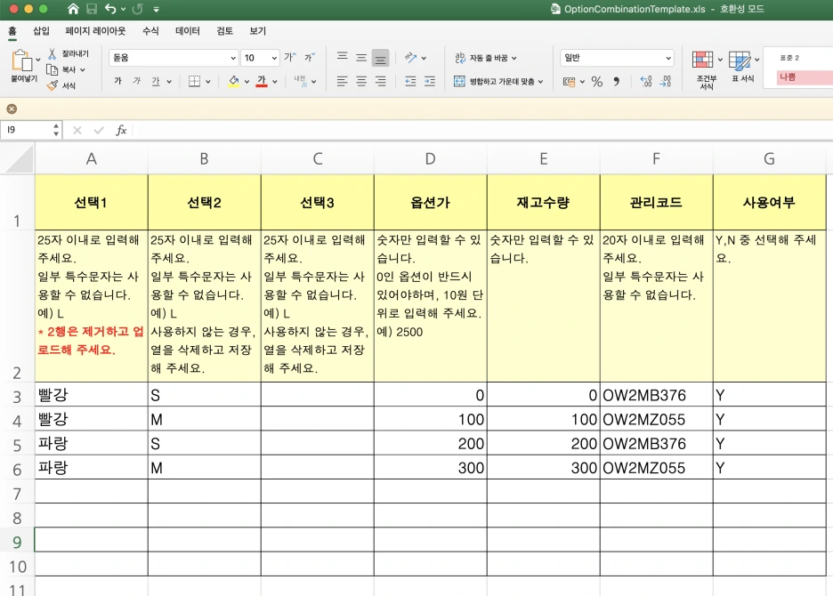
Task: Click the Increase Indent icon
Action: pyautogui.click(x=429, y=81)
